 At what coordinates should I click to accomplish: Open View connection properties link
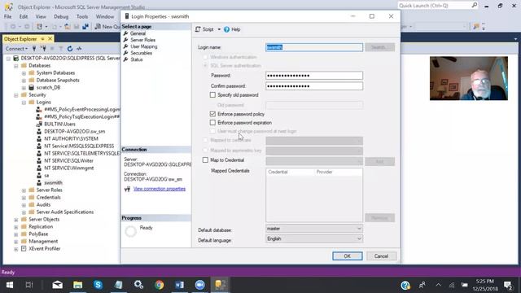click(160, 189)
